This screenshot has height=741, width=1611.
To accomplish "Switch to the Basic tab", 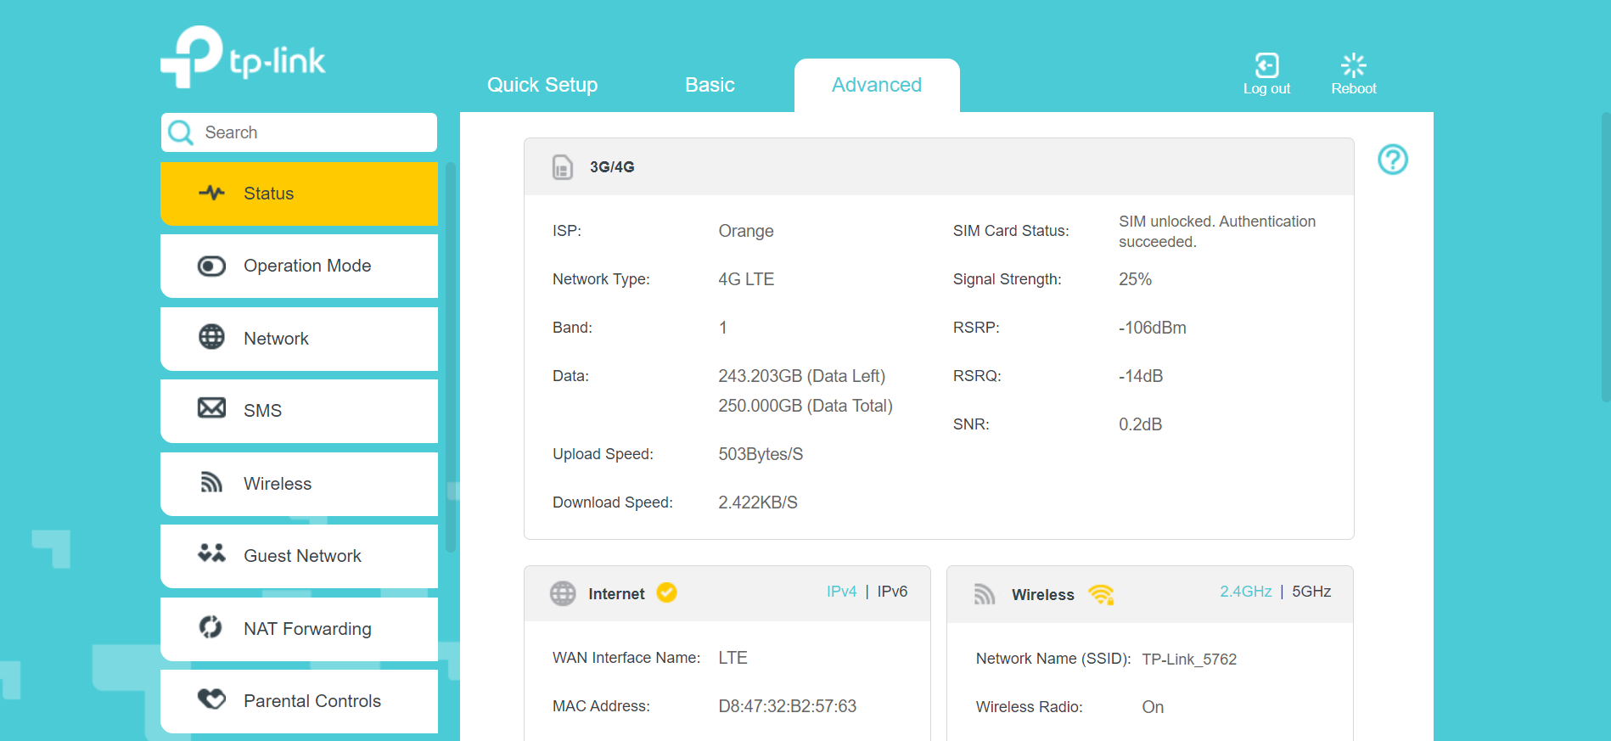I will click(x=710, y=85).
